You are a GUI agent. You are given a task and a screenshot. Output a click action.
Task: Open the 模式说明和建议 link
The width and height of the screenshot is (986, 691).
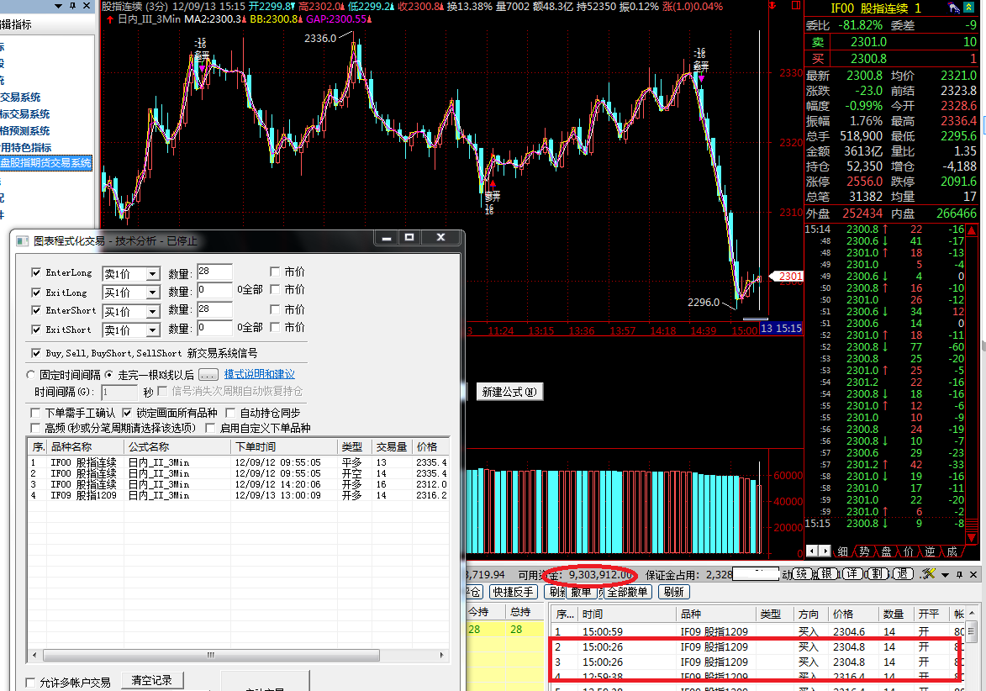(x=259, y=374)
